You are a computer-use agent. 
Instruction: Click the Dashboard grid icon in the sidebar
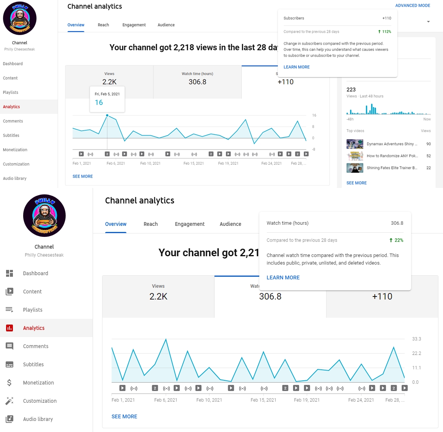[9, 273]
